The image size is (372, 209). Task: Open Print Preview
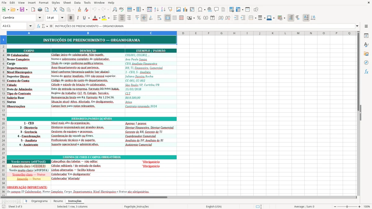point(46,10)
